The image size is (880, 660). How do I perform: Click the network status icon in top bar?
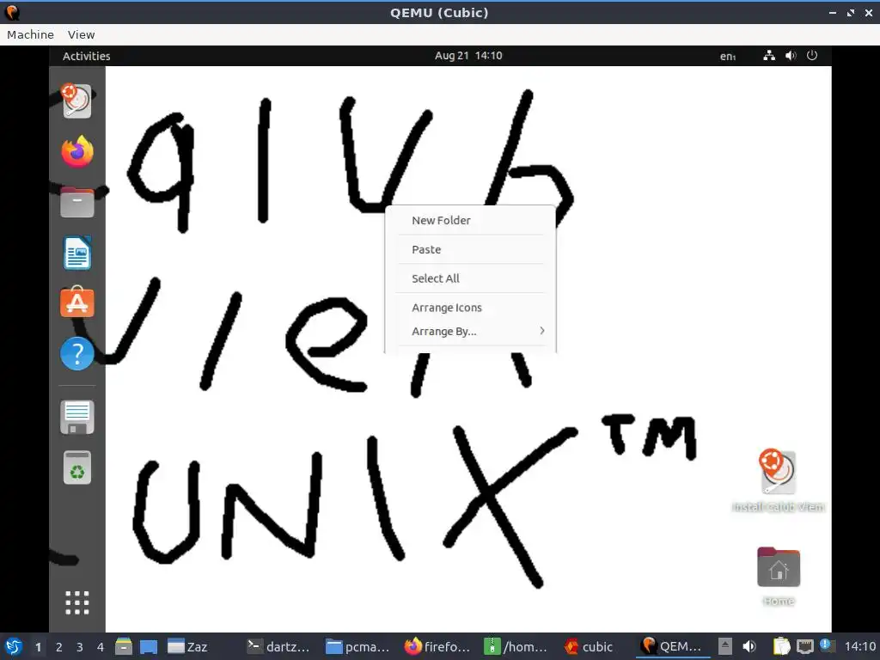tap(769, 56)
